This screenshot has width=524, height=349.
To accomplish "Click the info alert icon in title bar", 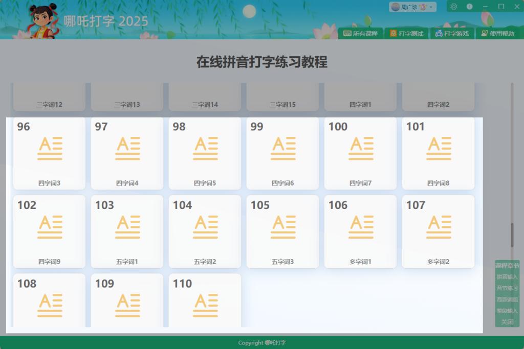I will (x=469, y=7).
